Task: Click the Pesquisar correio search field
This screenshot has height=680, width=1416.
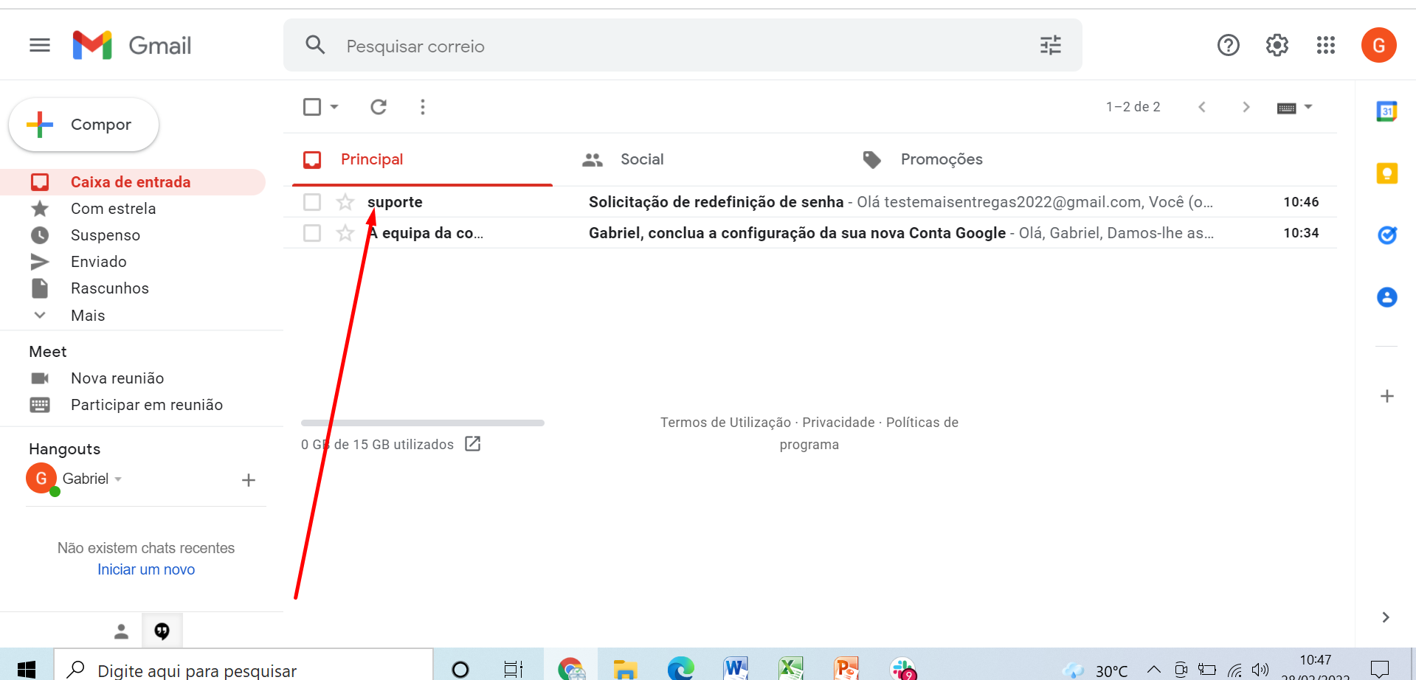Action: coord(683,46)
